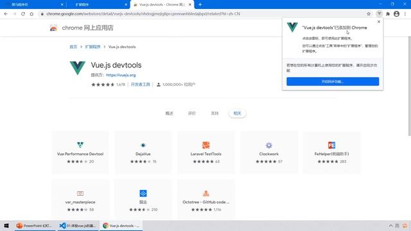Open the Clockwork extension card
This screenshot has height=231, width=411.
[x=269, y=153]
